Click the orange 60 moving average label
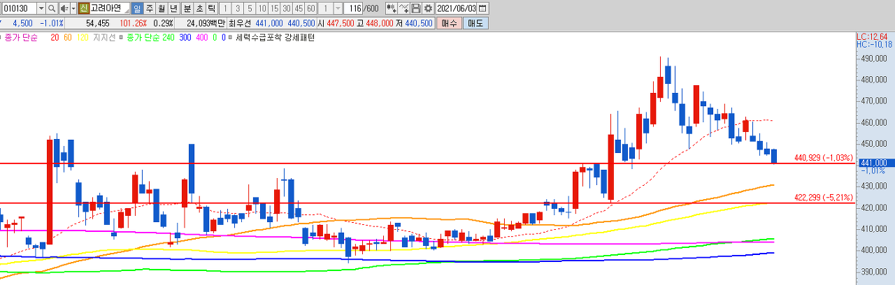Viewport: 895px width, 285px height. (x=67, y=37)
